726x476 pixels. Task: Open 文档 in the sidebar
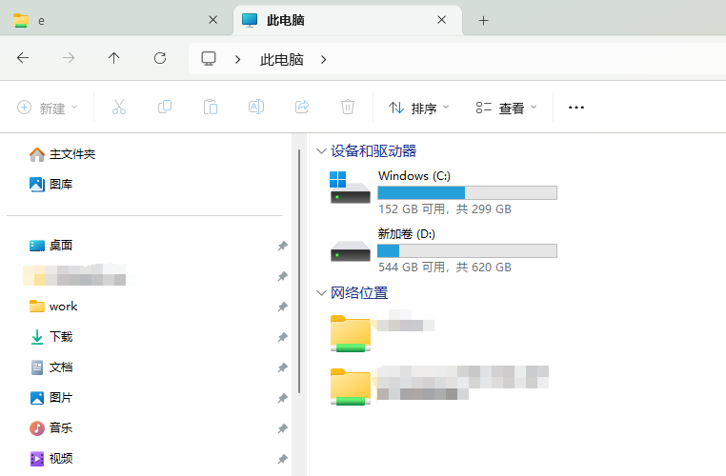click(x=50, y=367)
